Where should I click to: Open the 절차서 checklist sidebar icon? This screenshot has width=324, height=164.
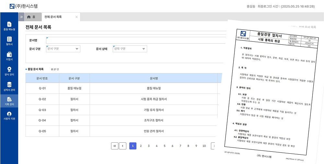(x=9, y=39)
